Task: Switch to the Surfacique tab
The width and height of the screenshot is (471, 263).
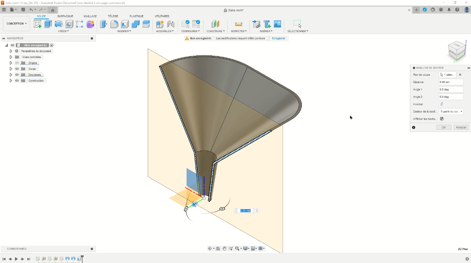Action: (x=65, y=16)
